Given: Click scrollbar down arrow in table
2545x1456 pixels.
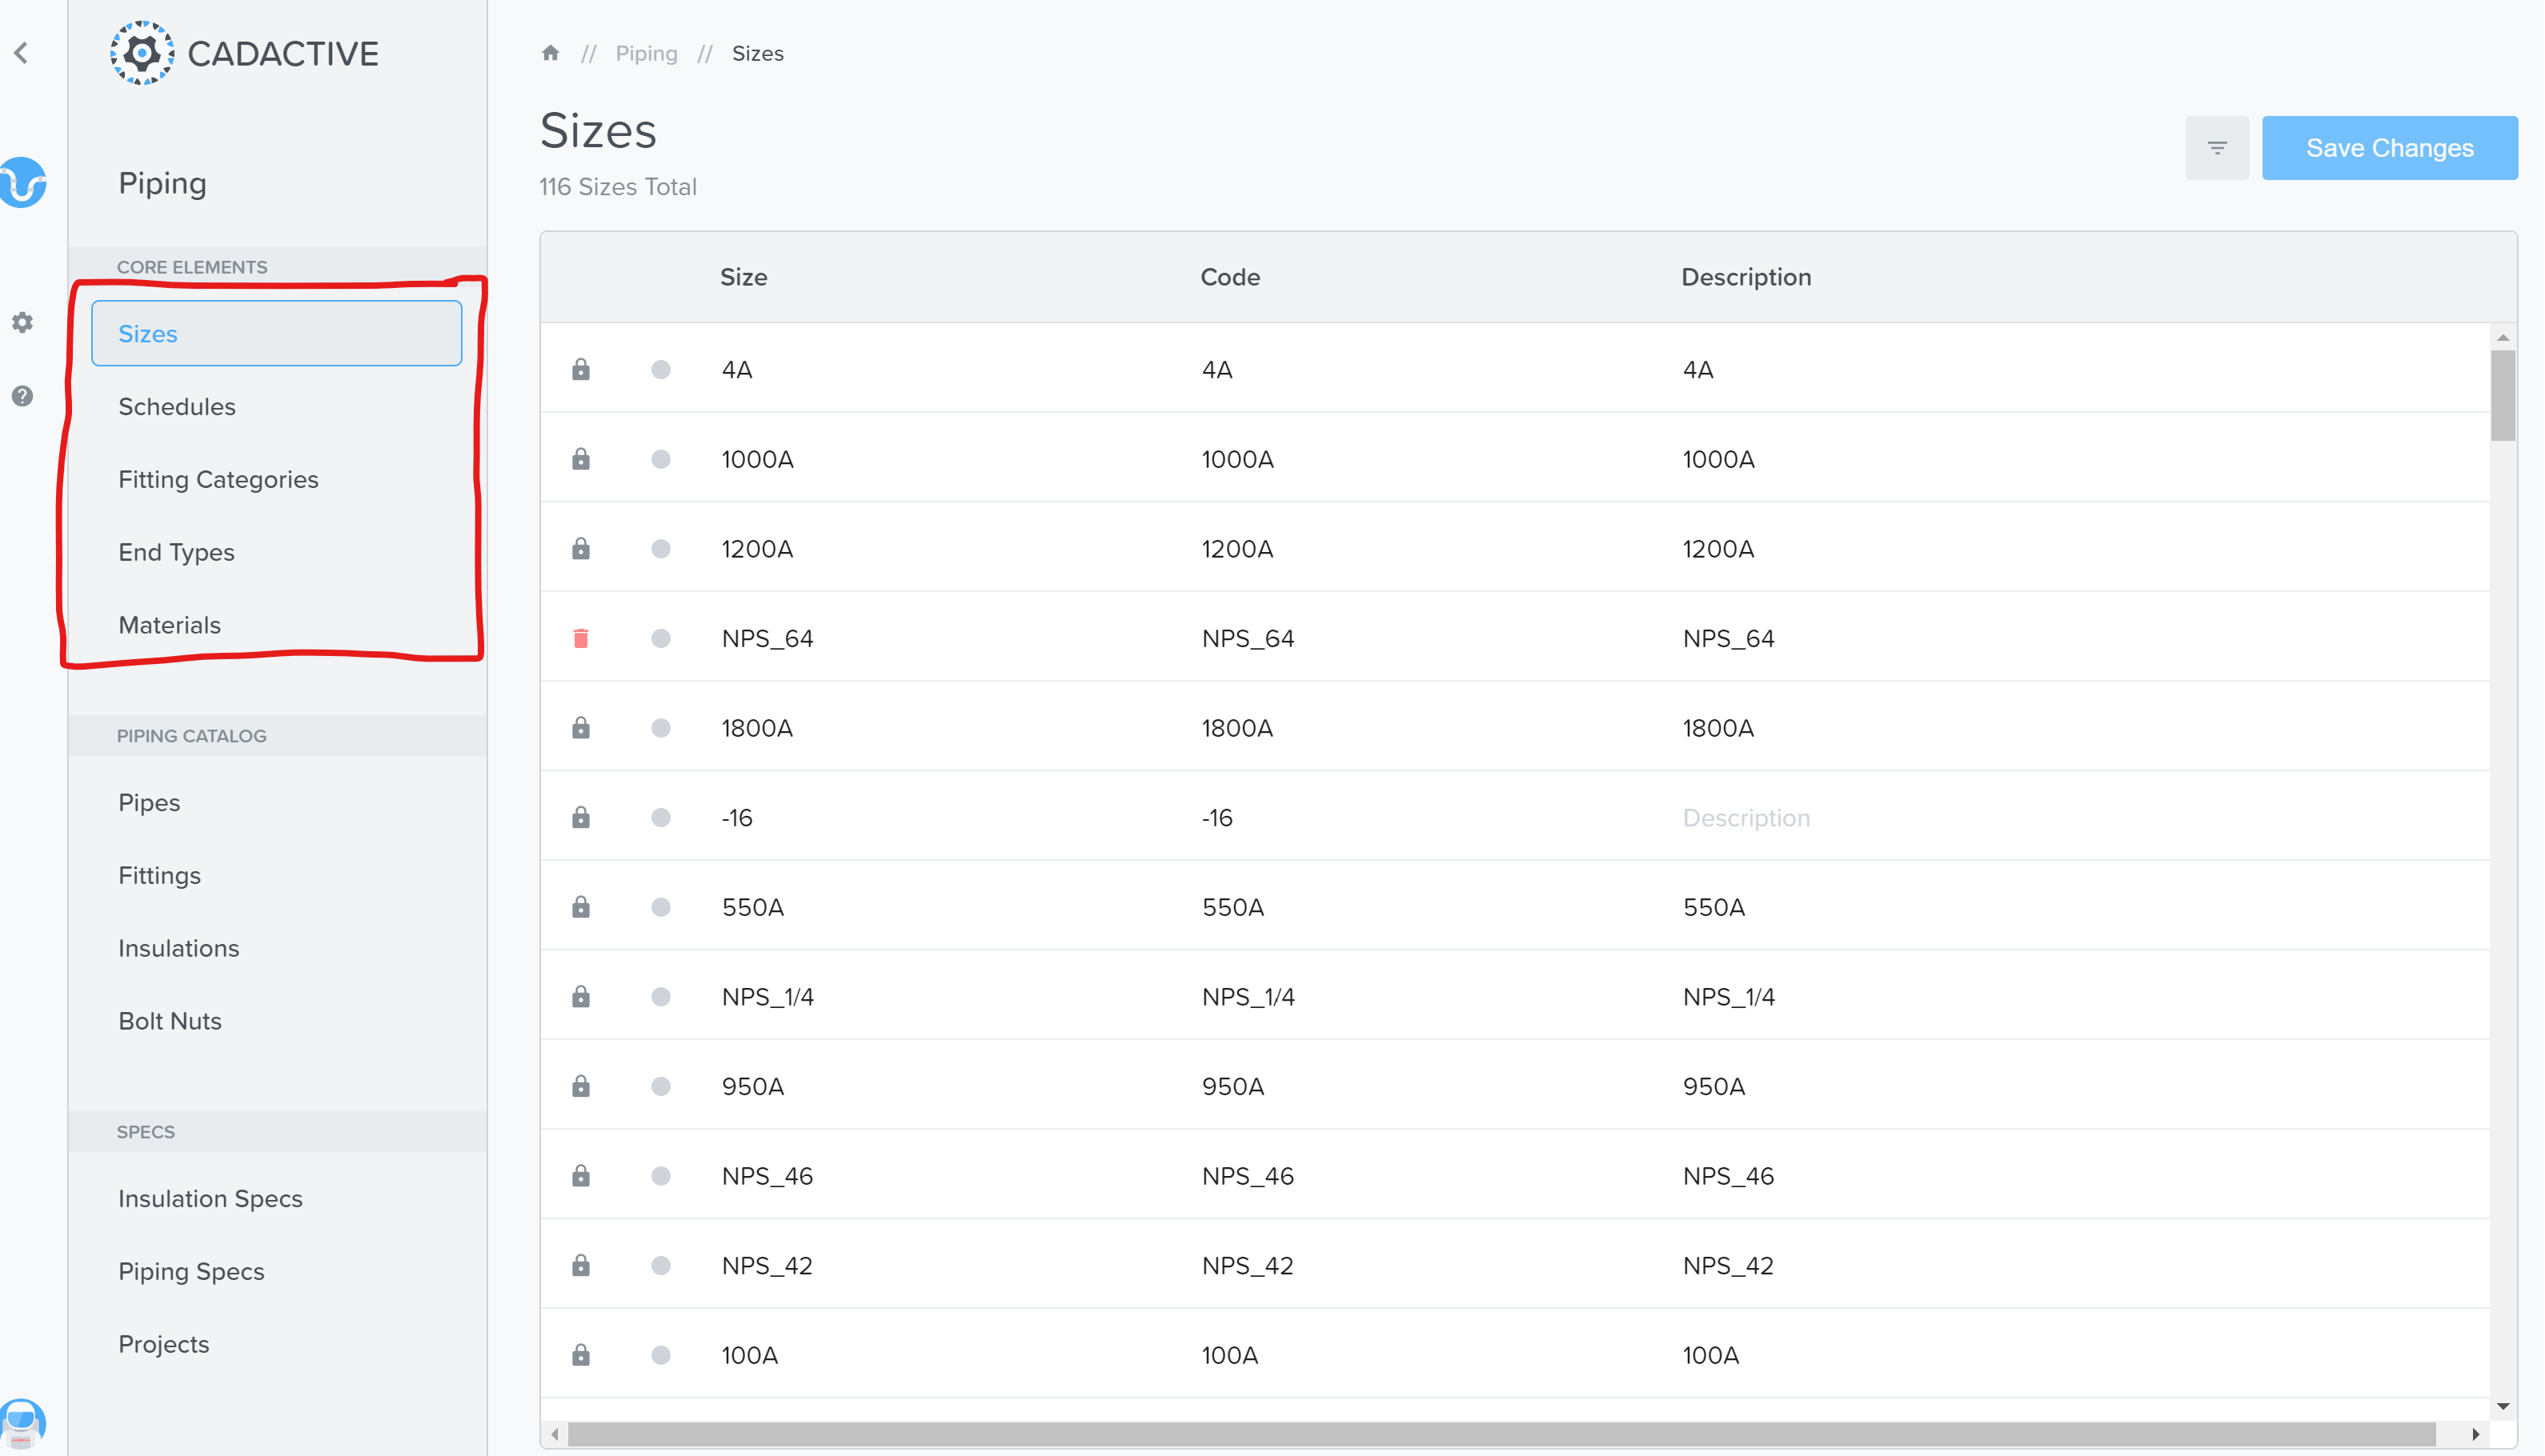Looking at the screenshot, I should [2502, 1406].
